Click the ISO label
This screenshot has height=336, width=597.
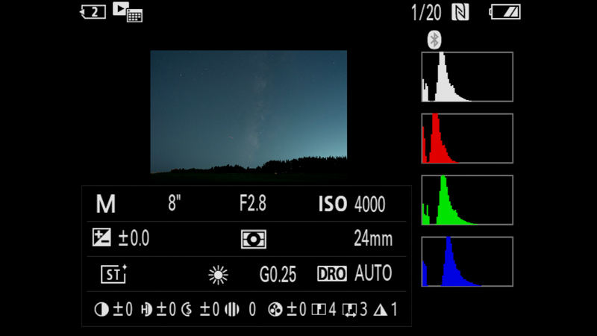tap(333, 204)
